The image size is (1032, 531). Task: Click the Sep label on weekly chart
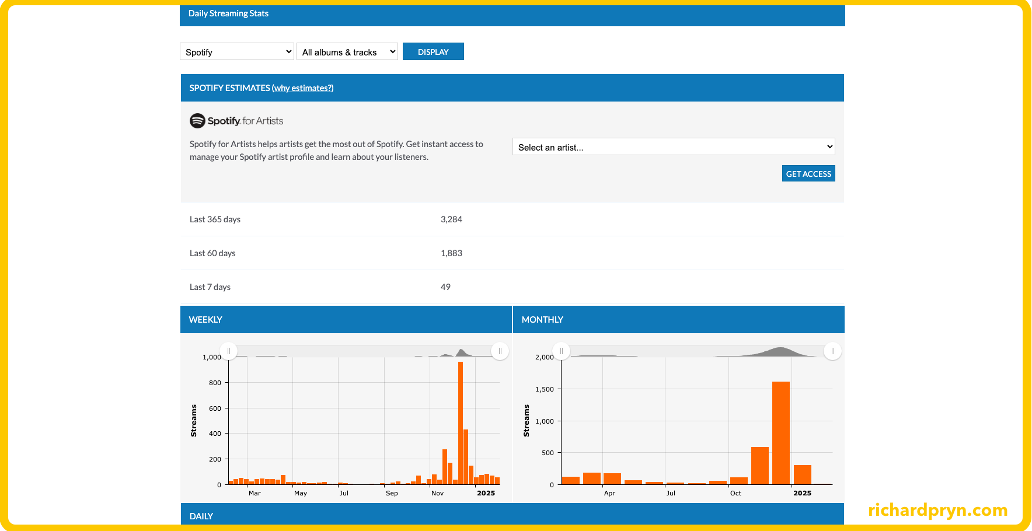[392, 493]
